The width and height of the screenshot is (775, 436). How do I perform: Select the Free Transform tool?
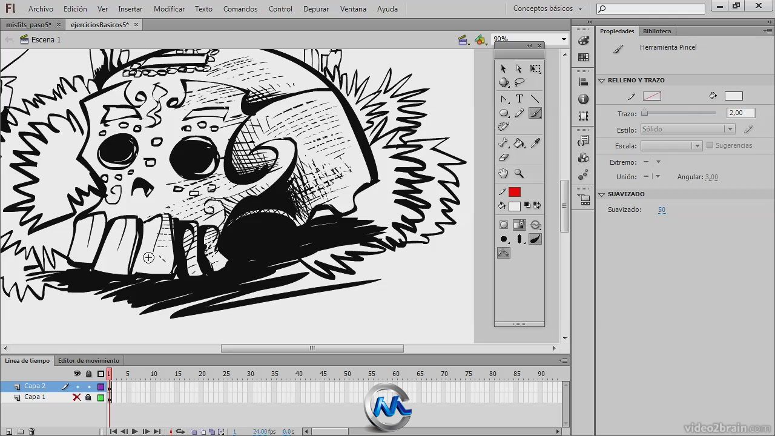tap(535, 68)
